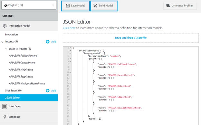Collapse the Built-In Intents chevron
This screenshot has width=201, height=125.
(x=6, y=49)
